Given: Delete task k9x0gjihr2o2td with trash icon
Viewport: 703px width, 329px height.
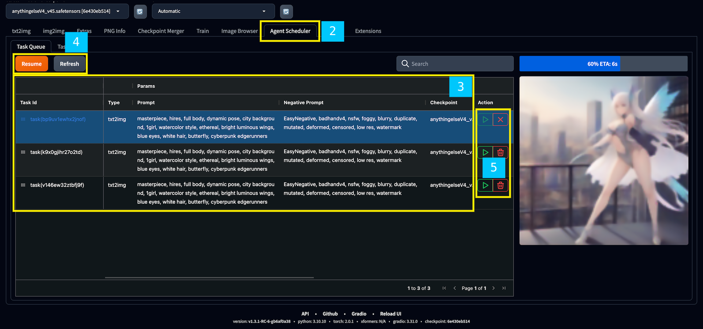Looking at the screenshot, I should click(x=501, y=152).
